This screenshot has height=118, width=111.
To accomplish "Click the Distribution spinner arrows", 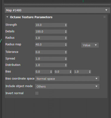I will [66, 65].
